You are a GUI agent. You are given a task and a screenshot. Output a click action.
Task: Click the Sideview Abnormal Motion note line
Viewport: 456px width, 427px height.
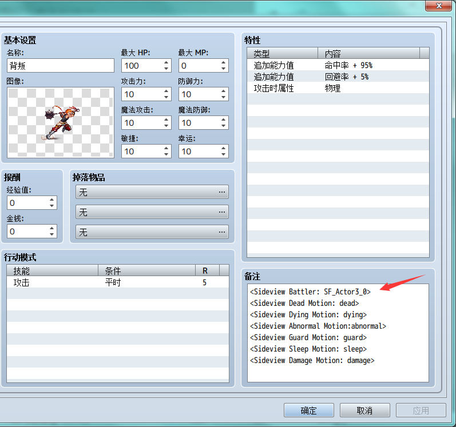[x=318, y=326]
